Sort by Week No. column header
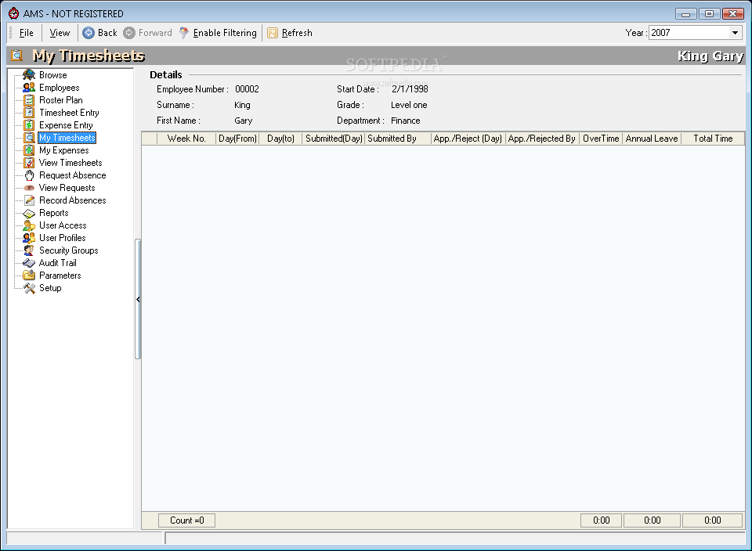The image size is (752, 551). point(186,139)
